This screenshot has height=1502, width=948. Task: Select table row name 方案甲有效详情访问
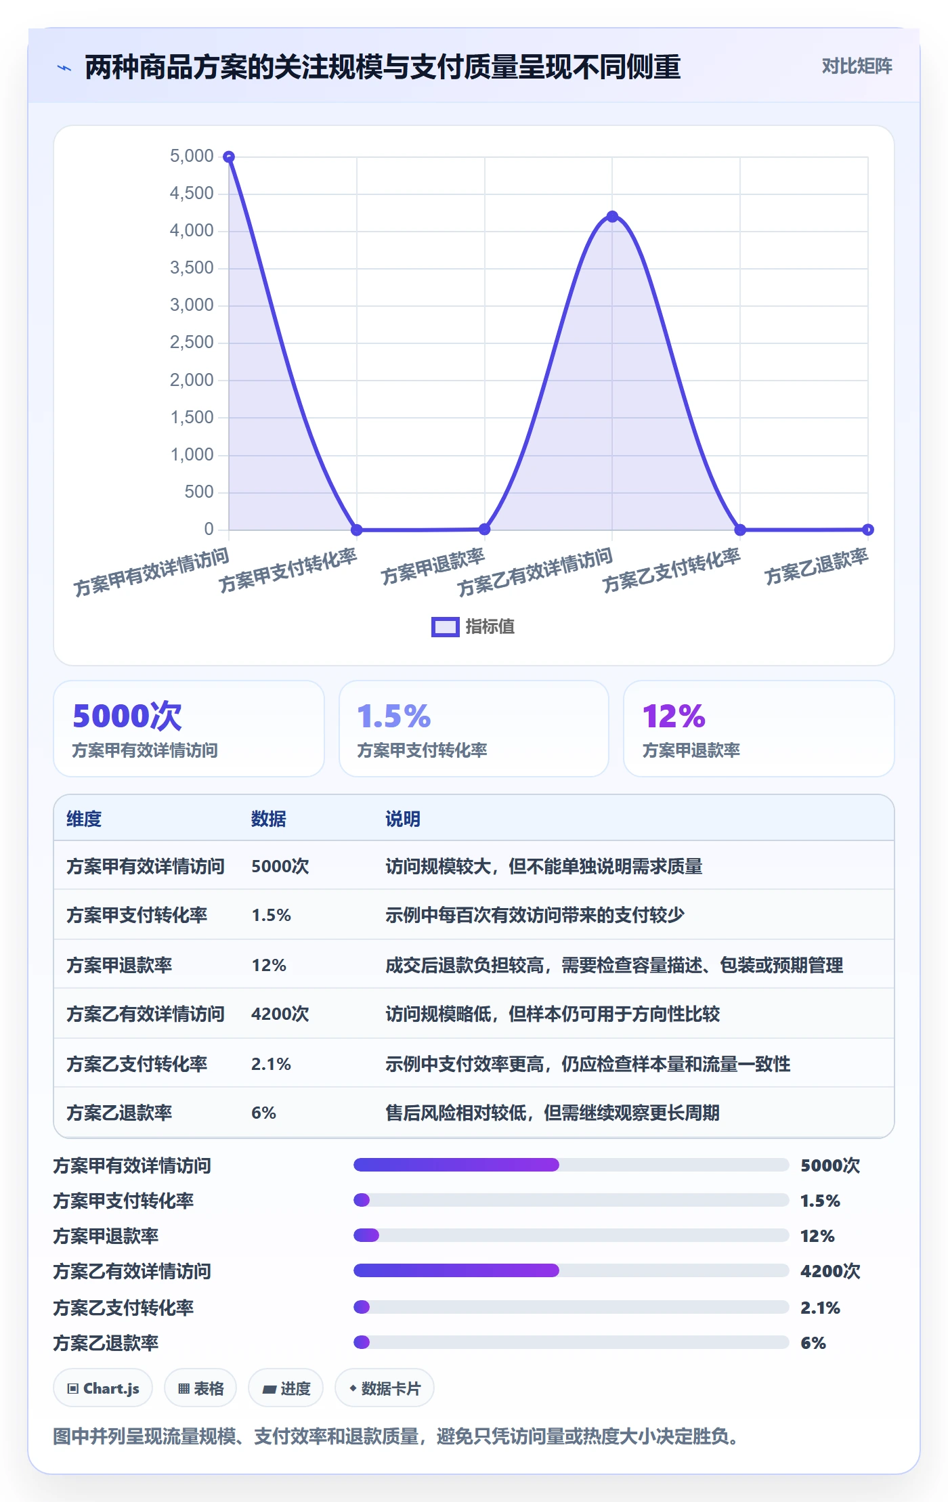point(145,866)
